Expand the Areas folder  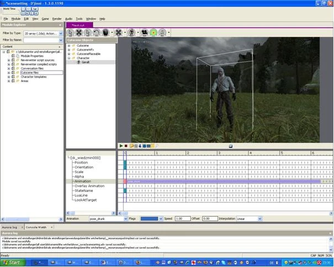(x=9, y=81)
